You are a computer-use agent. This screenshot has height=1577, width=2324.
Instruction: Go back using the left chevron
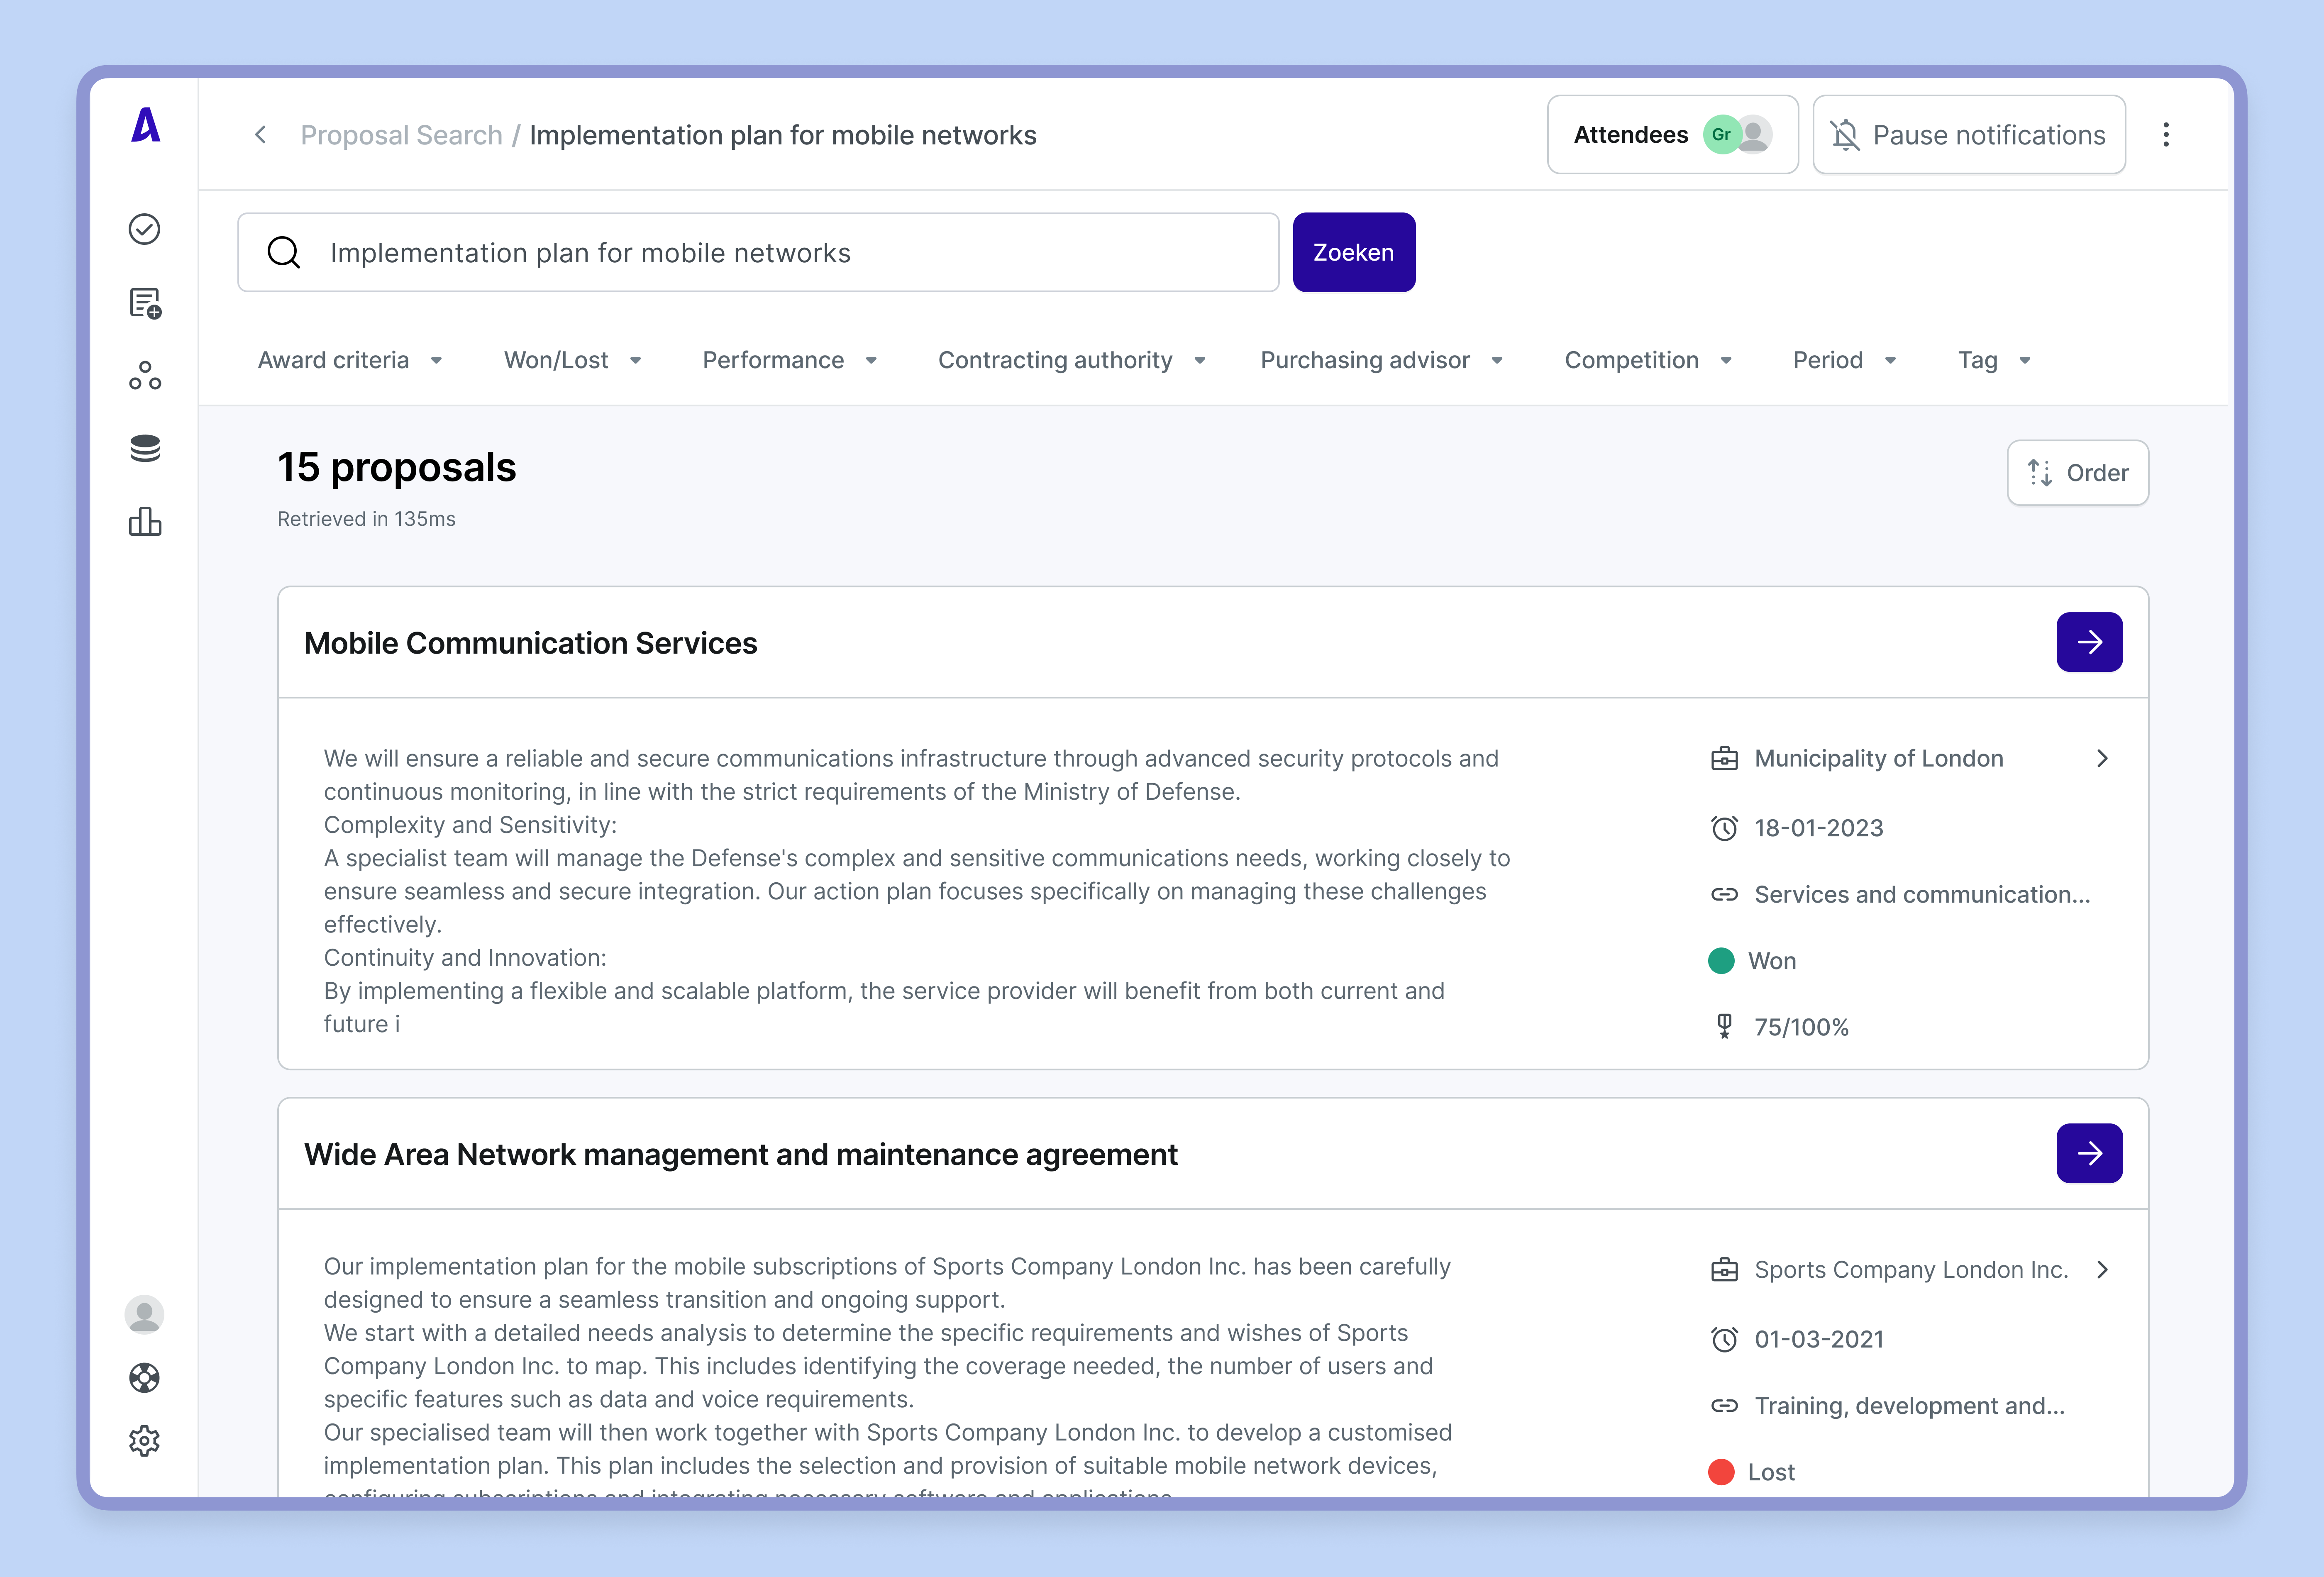click(261, 135)
